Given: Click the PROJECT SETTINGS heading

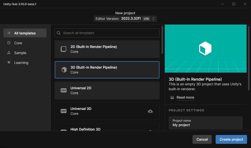Looking at the screenshot, I should pyautogui.click(x=186, y=110).
